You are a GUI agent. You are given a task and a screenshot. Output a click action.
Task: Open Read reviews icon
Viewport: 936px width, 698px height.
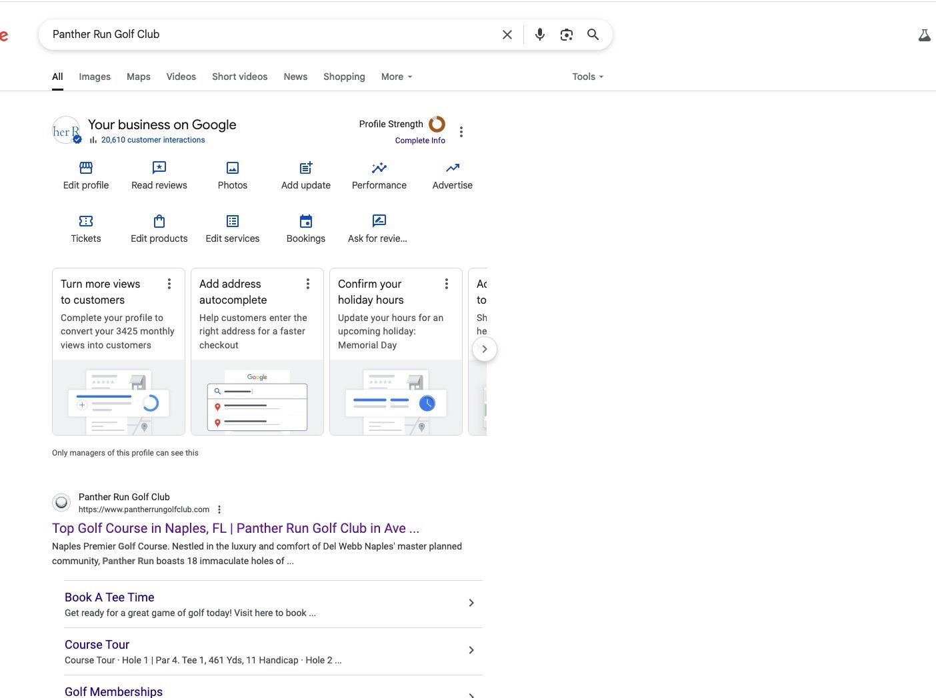[x=159, y=168]
